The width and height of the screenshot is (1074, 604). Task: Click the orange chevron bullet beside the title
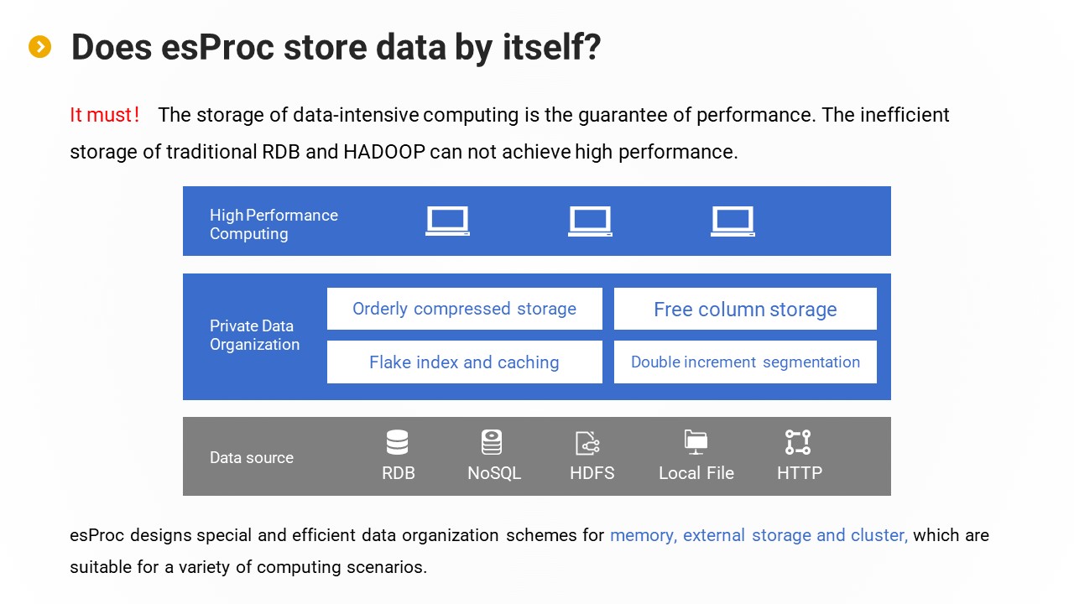[x=40, y=47]
